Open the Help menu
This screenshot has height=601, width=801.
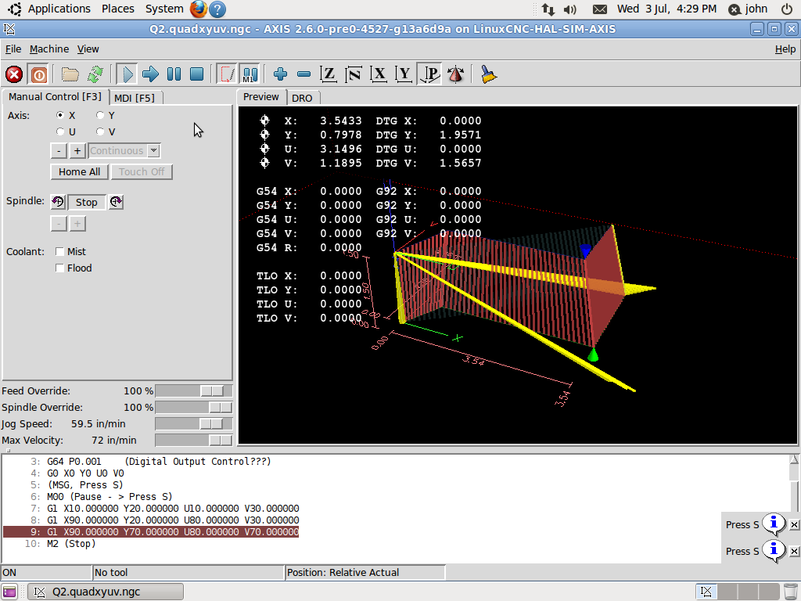click(x=785, y=49)
